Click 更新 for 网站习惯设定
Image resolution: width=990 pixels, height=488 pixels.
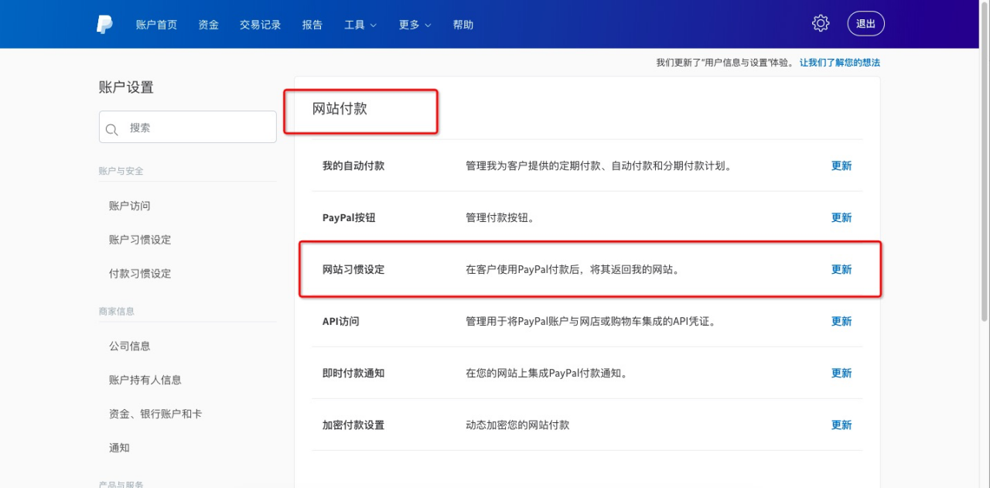(x=841, y=269)
